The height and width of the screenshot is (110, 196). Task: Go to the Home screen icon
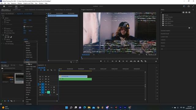(4, 6)
